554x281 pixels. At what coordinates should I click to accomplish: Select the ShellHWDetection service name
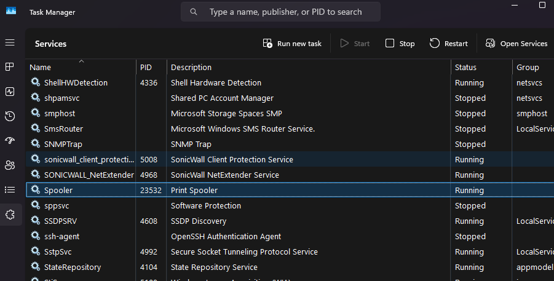[x=76, y=83]
